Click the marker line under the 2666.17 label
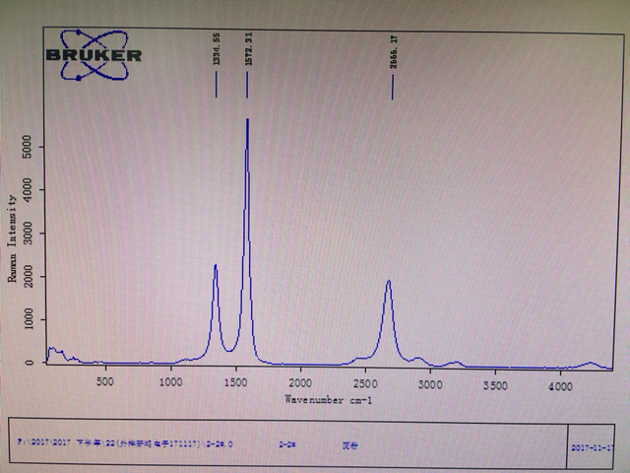630x473 pixels. pyautogui.click(x=393, y=87)
